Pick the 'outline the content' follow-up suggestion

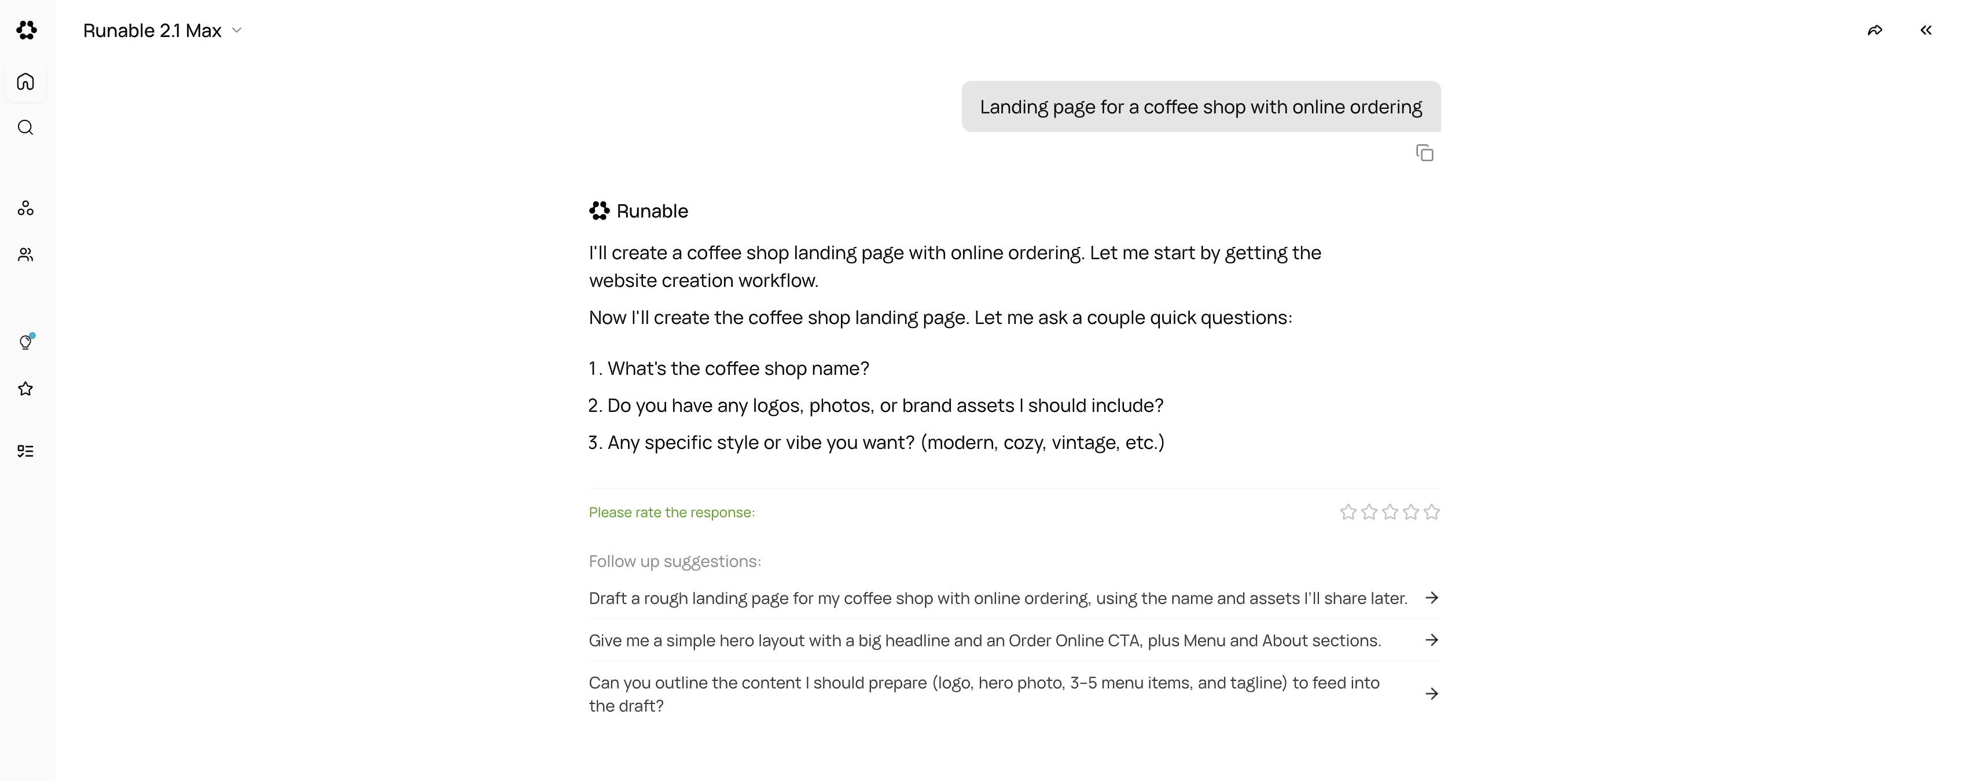pyautogui.click(x=984, y=694)
